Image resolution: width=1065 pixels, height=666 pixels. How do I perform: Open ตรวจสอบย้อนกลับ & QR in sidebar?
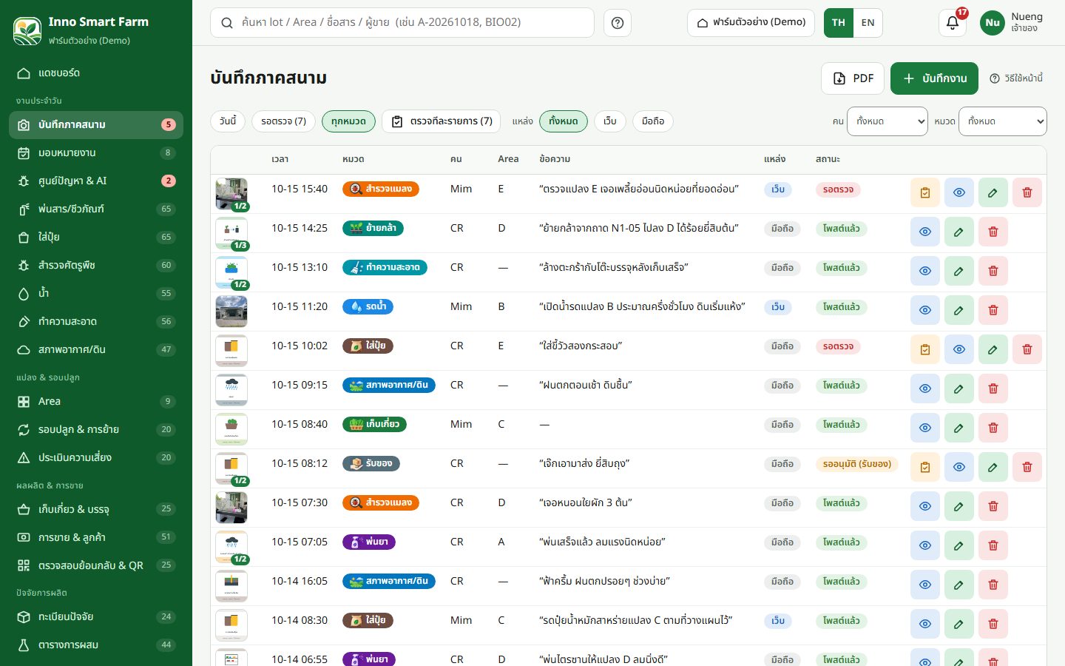96,565
